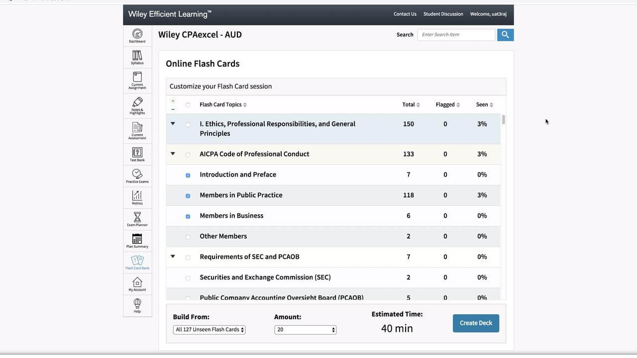This screenshot has width=637, height=358.
Task: Open the Amount dropdown
Action: pos(305,330)
